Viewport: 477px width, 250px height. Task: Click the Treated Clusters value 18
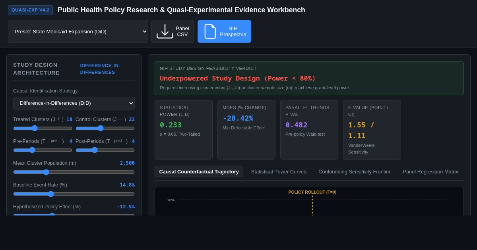click(69, 119)
